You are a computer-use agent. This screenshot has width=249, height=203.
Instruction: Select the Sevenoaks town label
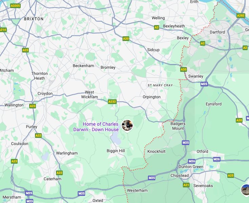click(x=203, y=186)
